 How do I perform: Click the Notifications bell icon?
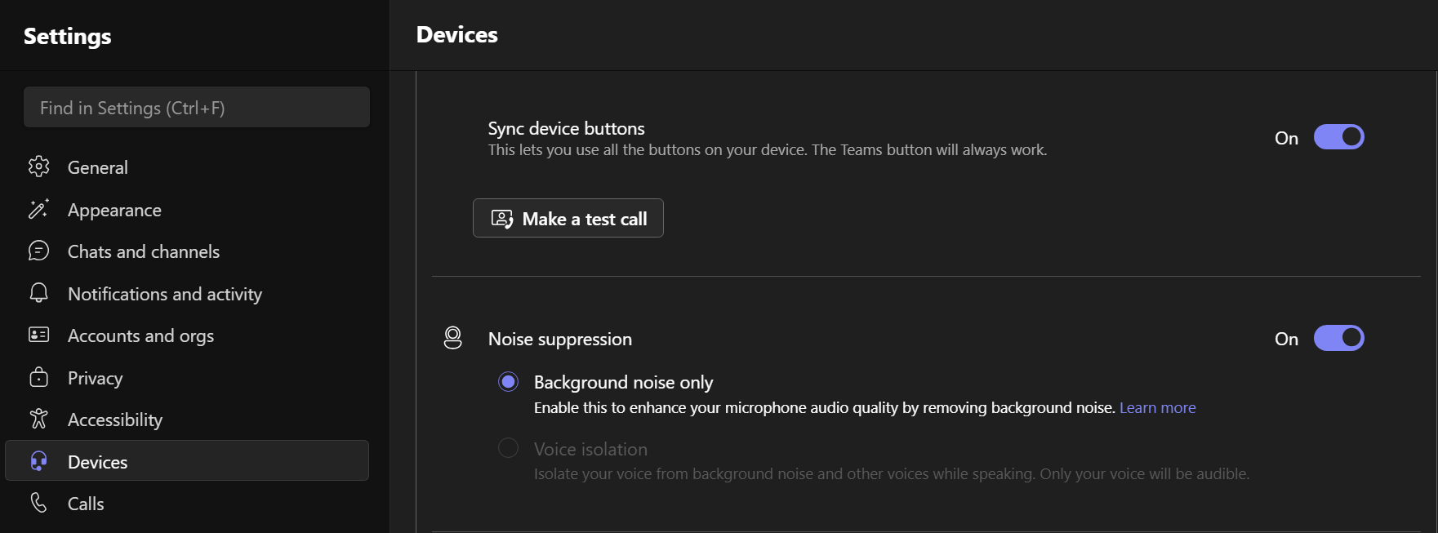[38, 293]
